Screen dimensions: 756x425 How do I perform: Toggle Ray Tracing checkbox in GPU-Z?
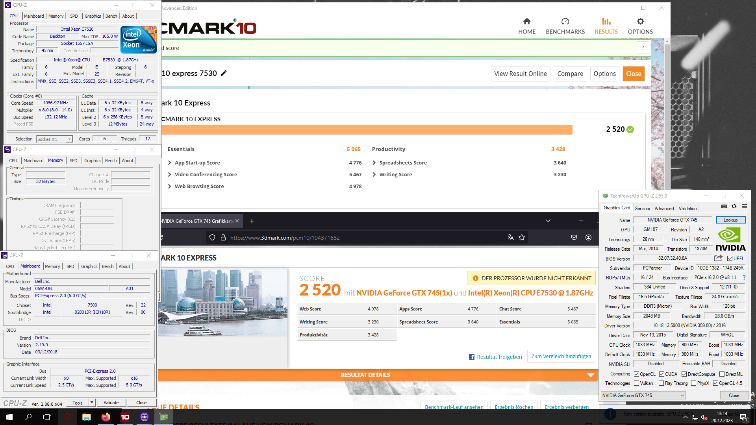tap(661, 383)
